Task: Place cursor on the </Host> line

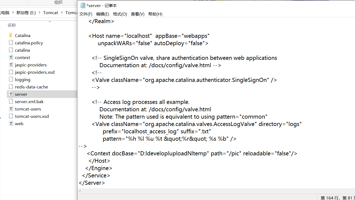Action: [99, 161]
